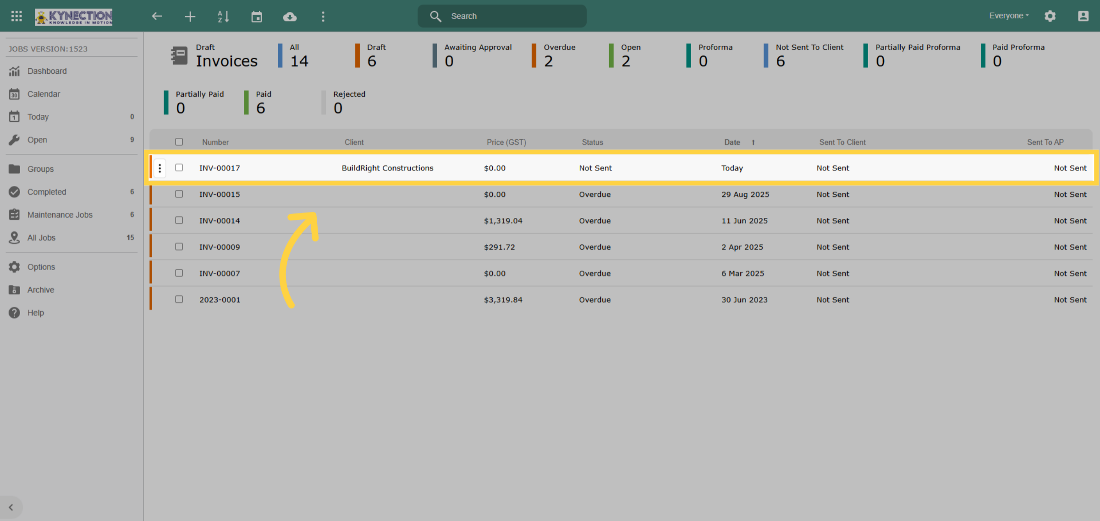
Task: Sort by the Status column header
Action: 593,142
